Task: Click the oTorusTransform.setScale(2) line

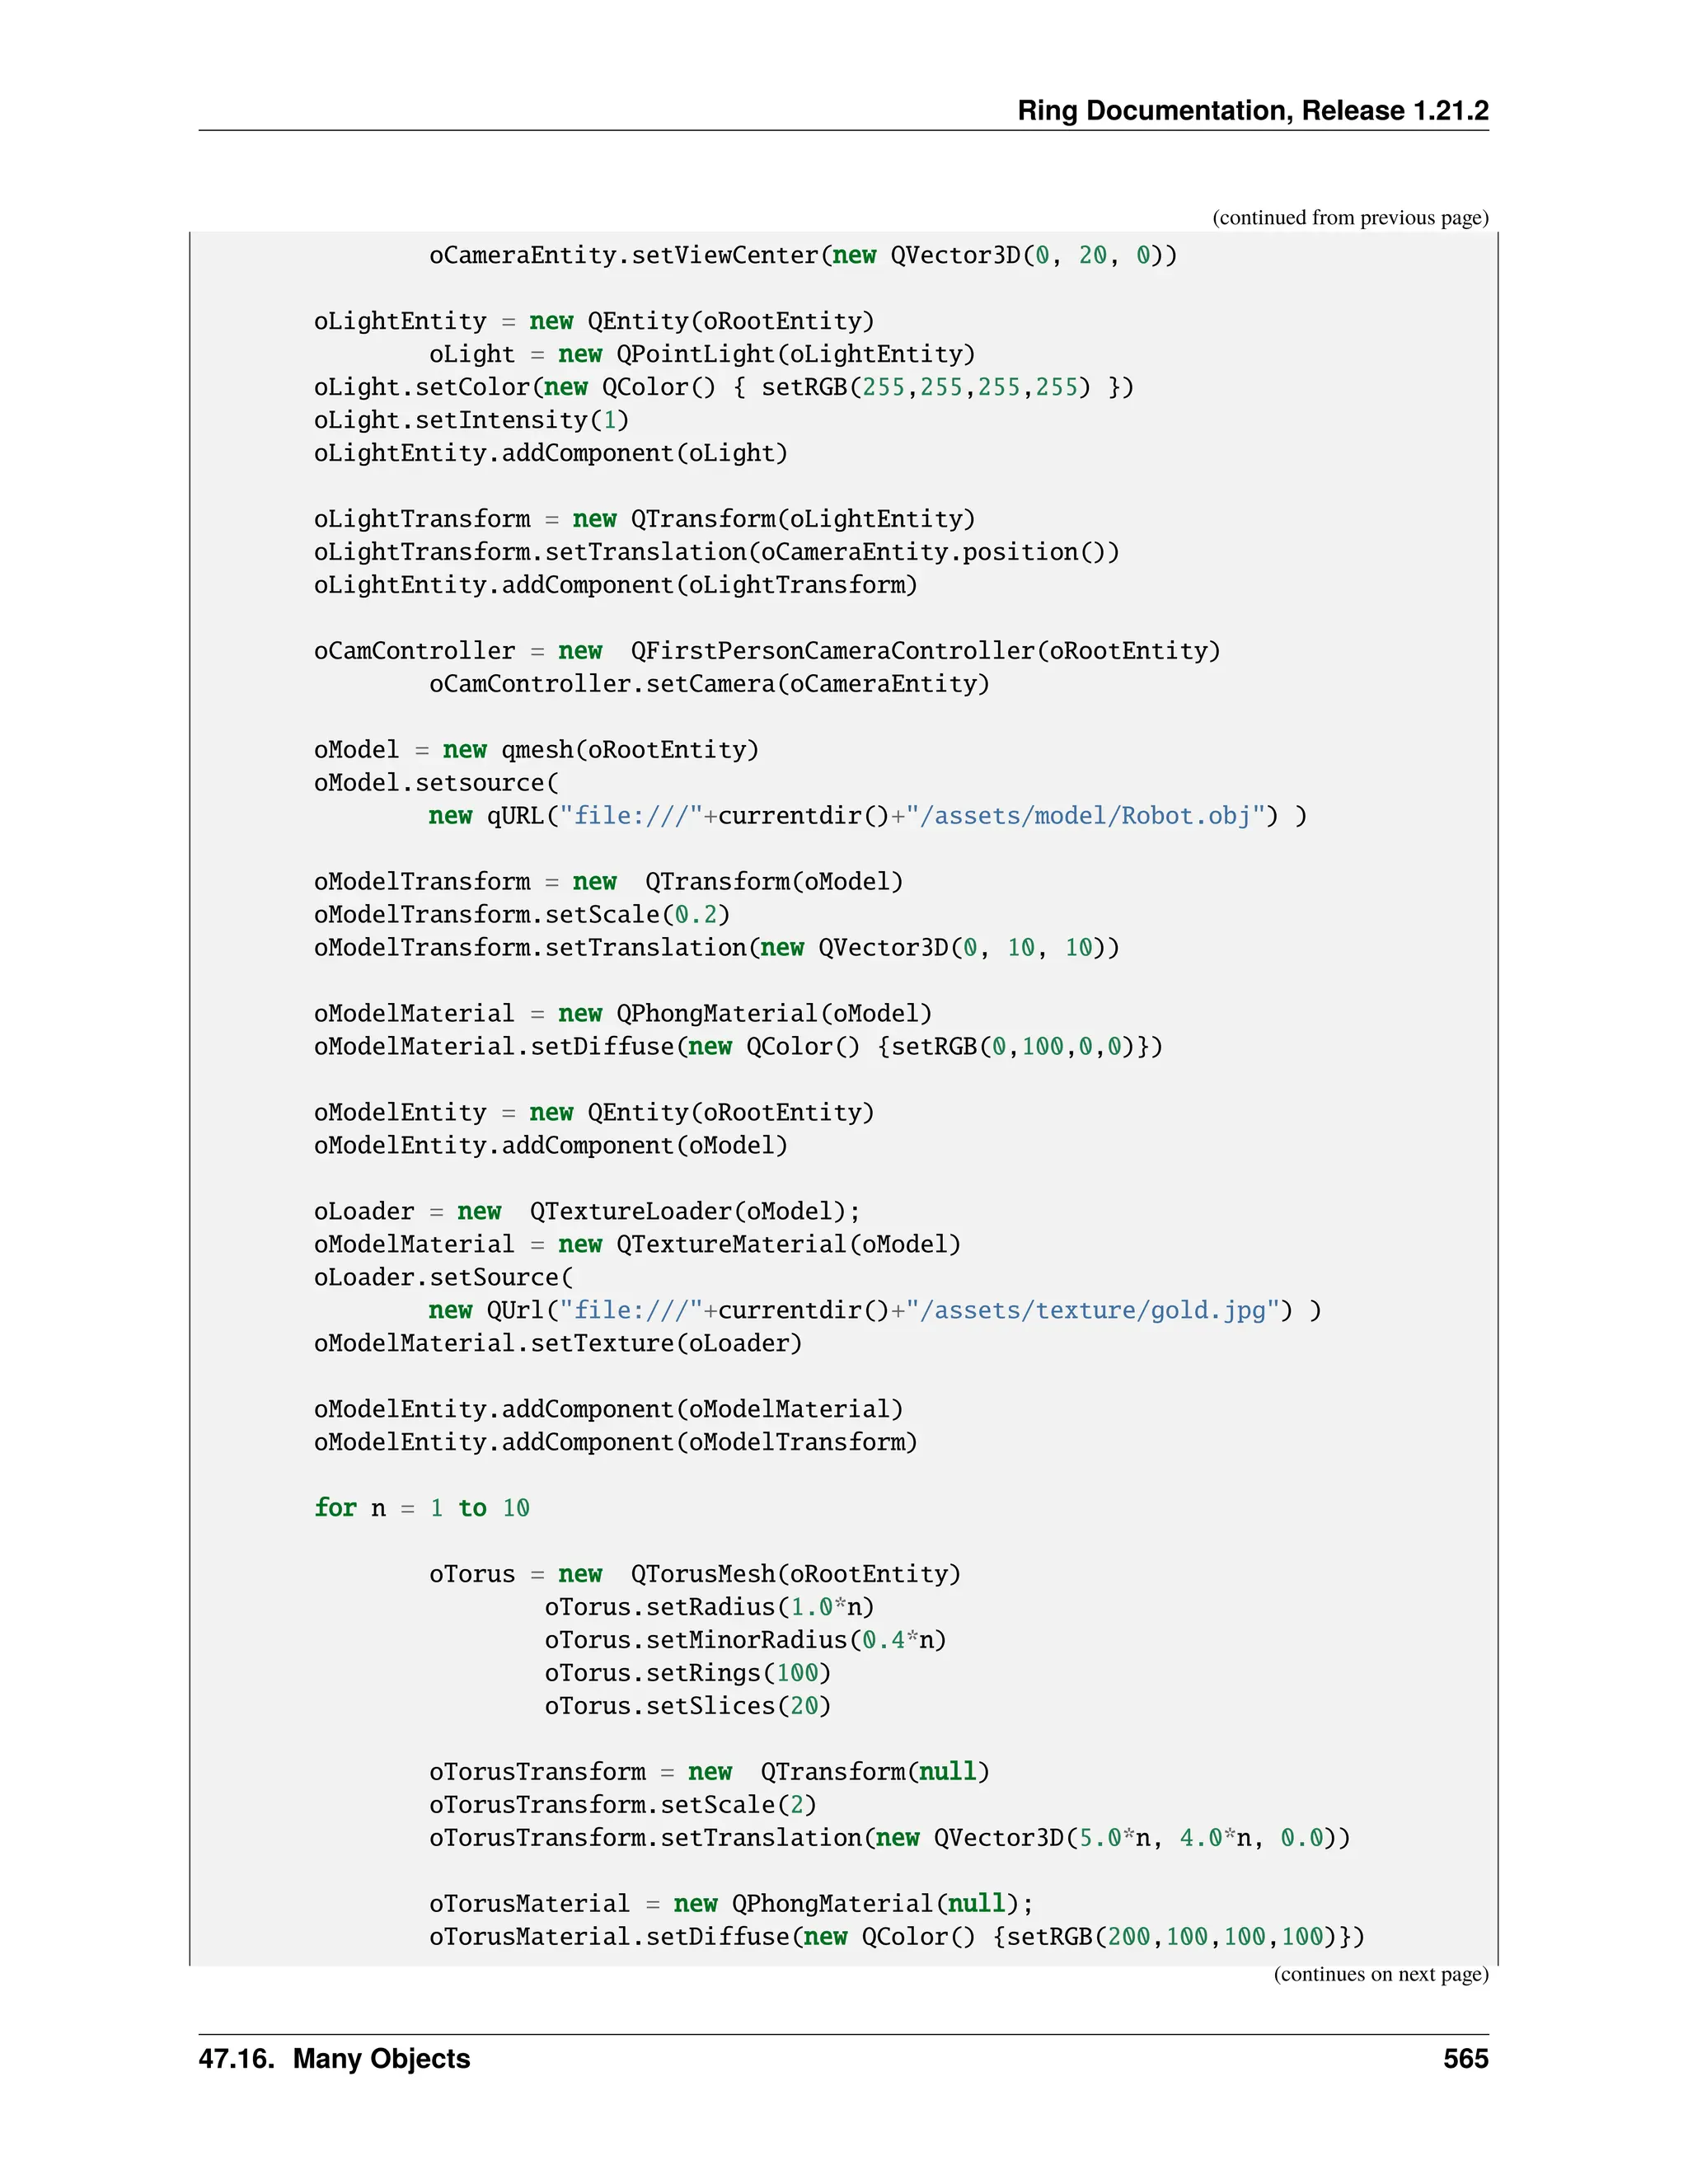Action: 622,1805
